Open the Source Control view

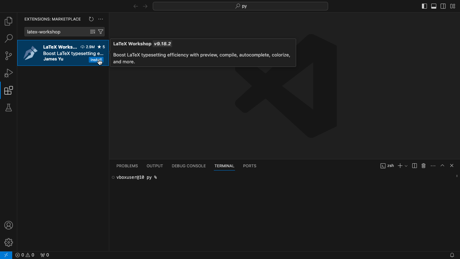9,56
